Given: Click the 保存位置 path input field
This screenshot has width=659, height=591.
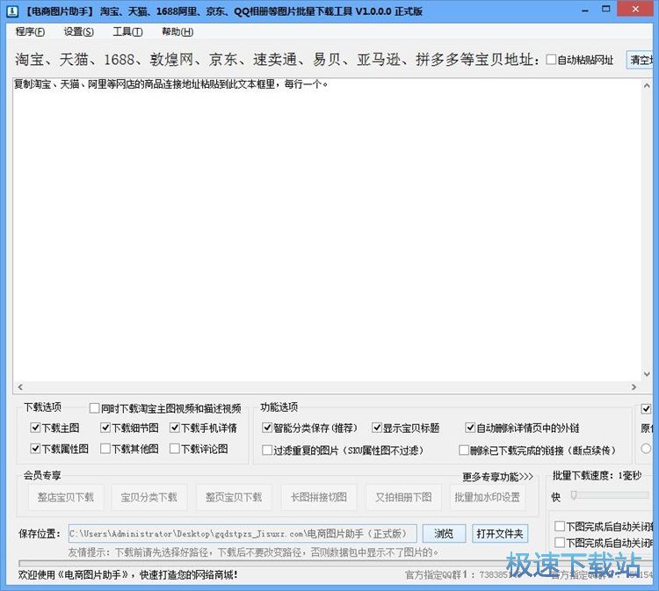Looking at the screenshot, I should (x=242, y=534).
